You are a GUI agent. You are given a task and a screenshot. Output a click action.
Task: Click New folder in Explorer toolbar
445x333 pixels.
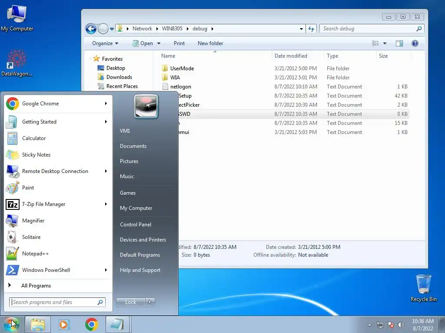(x=210, y=43)
